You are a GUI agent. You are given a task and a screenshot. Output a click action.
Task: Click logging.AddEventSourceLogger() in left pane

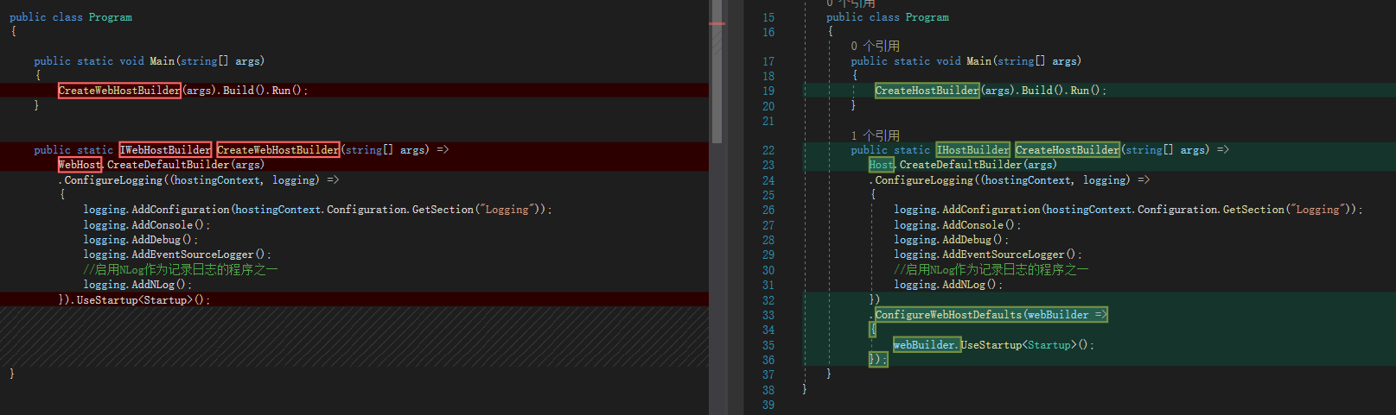click(x=177, y=255)
